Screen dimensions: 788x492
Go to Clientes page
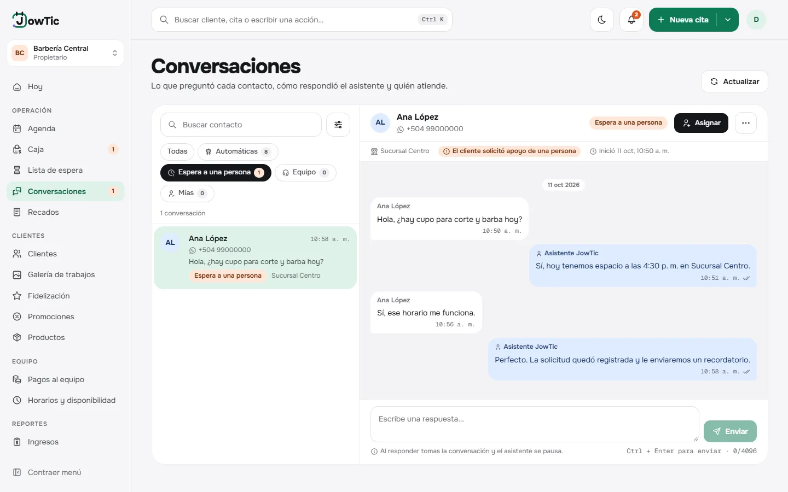(x=65, y=254)
